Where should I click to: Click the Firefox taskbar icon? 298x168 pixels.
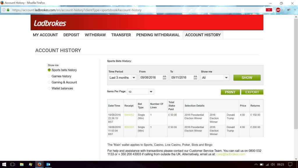(x=39, y=164)
